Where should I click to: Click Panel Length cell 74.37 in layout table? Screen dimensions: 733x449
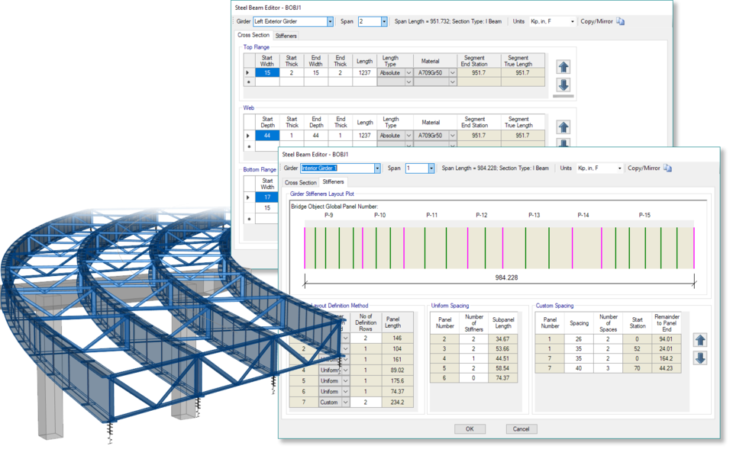click(x=397, y=392)
